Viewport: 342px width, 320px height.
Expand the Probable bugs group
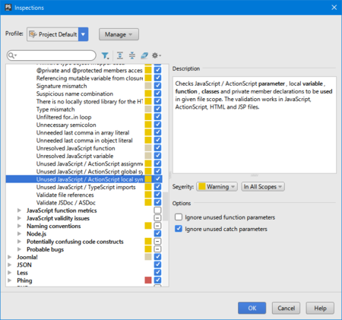coord(19,249)
